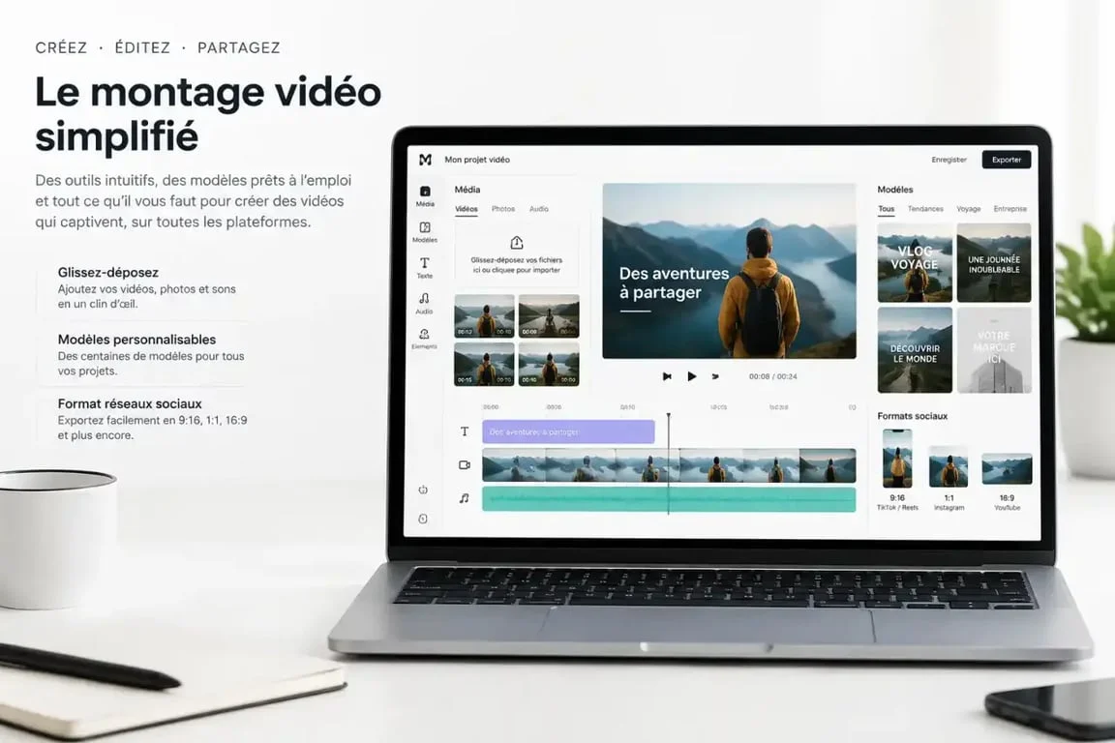Click the 'Formats sociaux' heading
1115x743 pixels.
pyautogui.click(x=913, y=416)
